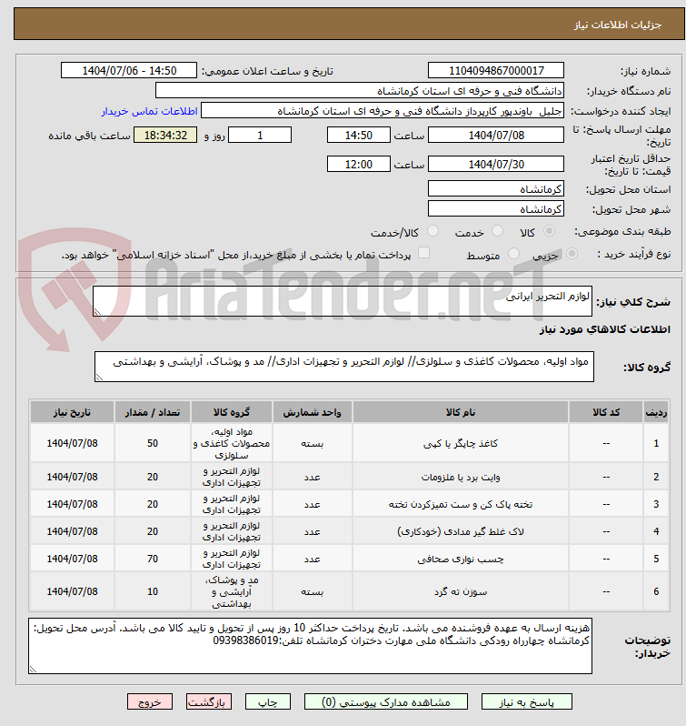Click the 'بازگشت' back button
This screenshot has width=686, height=726.
pyautogui.click(x=208, y=702)
